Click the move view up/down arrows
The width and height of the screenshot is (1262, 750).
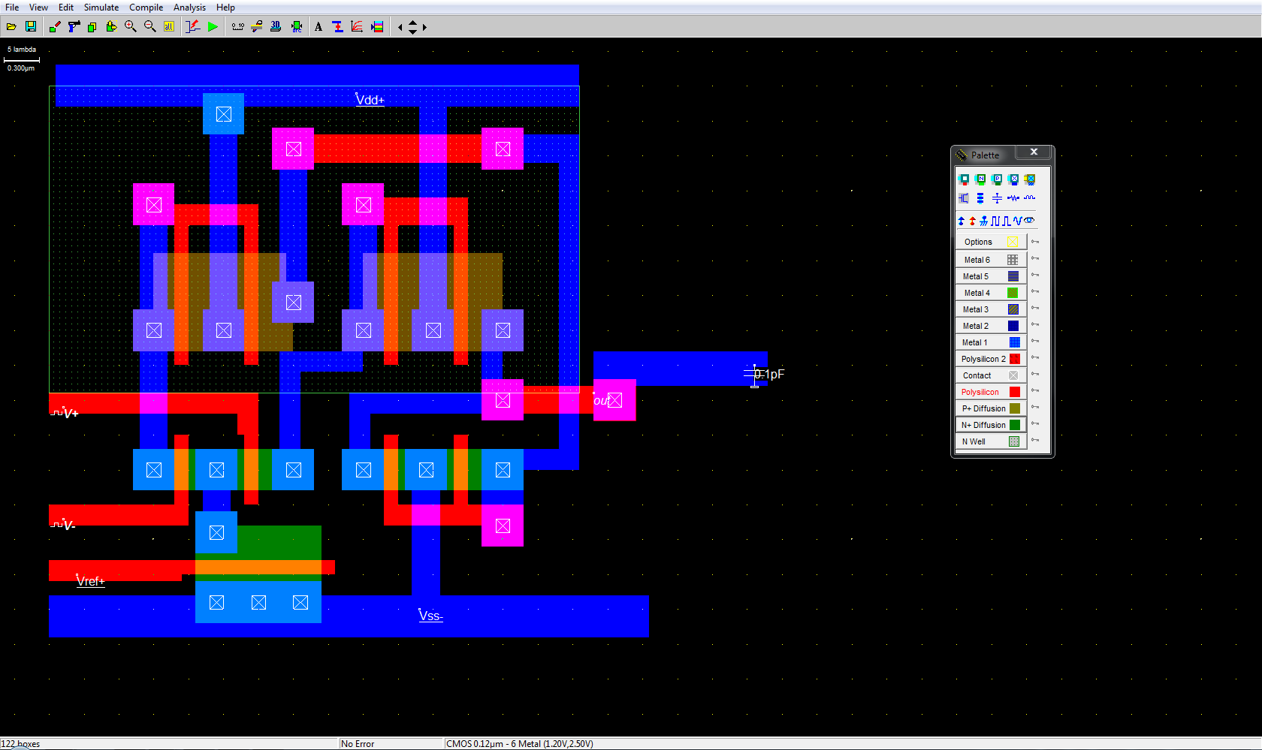(x=412, y=27)
